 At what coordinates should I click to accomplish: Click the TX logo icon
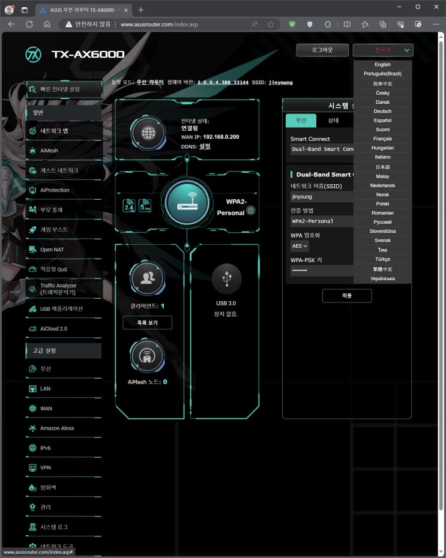pyautogui.click(x=34, y=55)
